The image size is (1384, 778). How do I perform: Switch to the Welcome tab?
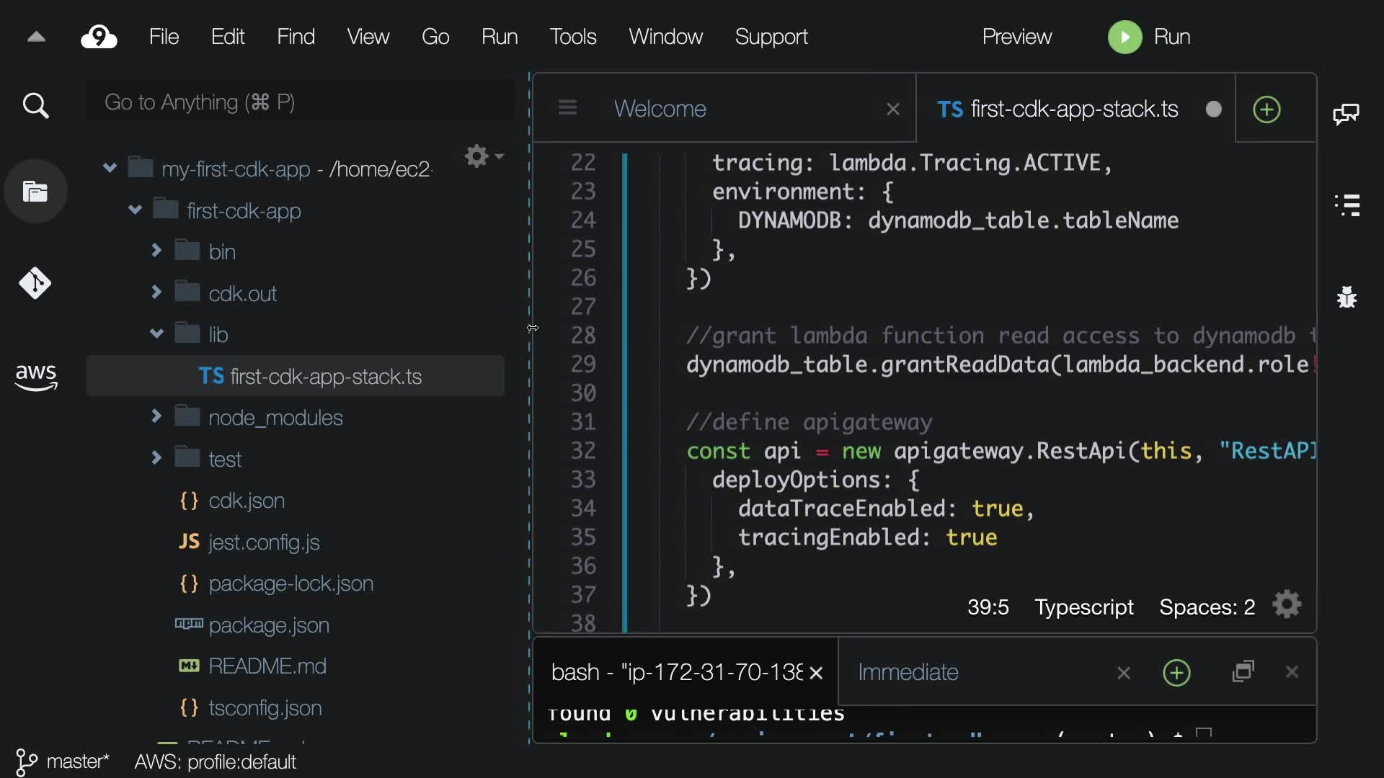click(x=660, y=109)
